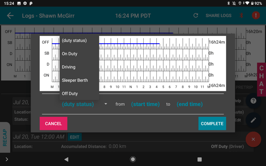Tap the red Bluetooth status icon

[x=241, y=15]
